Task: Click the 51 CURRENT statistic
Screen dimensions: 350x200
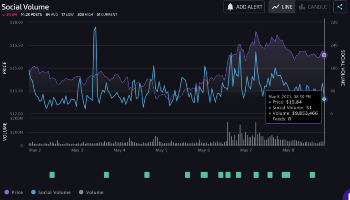Action: pos(107,14)
